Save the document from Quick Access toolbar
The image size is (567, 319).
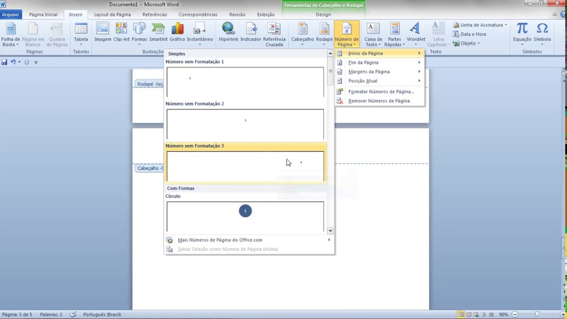(4, 62)
